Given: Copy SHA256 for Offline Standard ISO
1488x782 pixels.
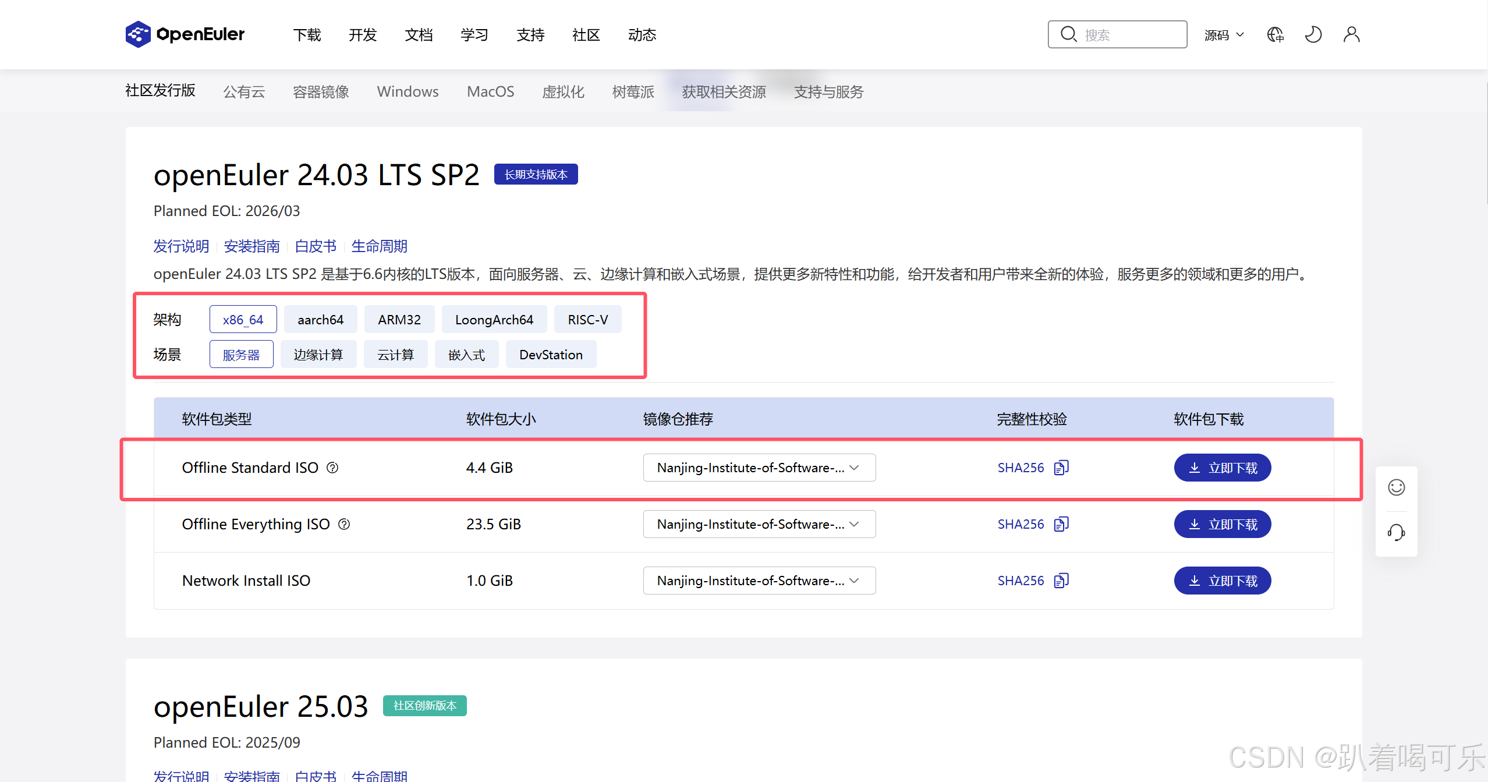Looking at the screenshot, I should point(1061,467).
